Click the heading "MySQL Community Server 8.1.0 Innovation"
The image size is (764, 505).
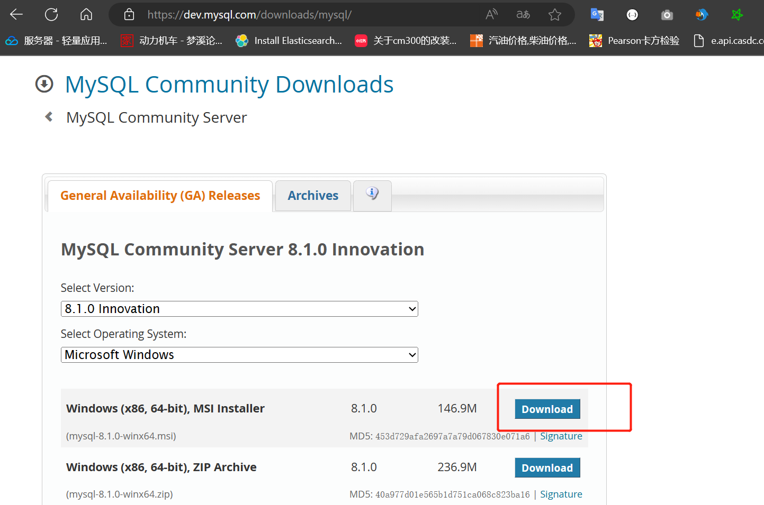coord(242,250)
